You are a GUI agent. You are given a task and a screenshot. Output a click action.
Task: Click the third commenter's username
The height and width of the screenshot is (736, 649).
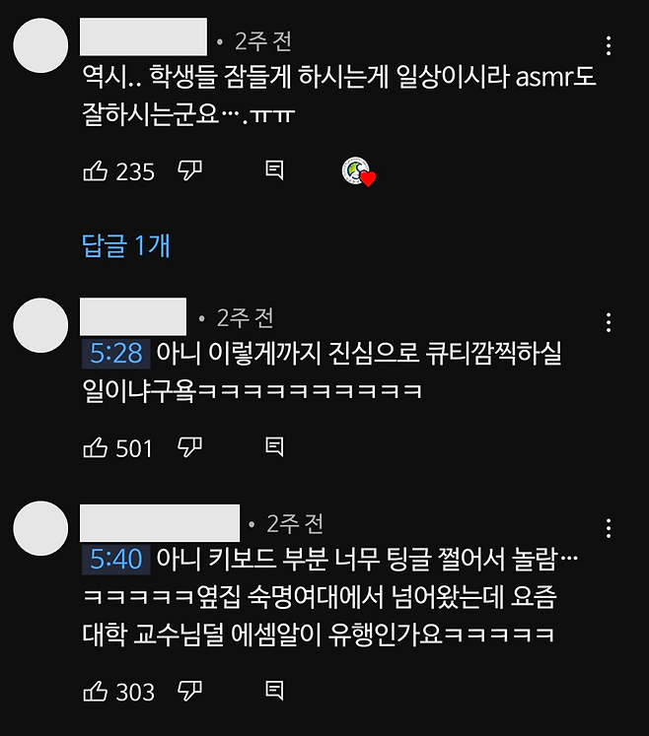(160, 523)
